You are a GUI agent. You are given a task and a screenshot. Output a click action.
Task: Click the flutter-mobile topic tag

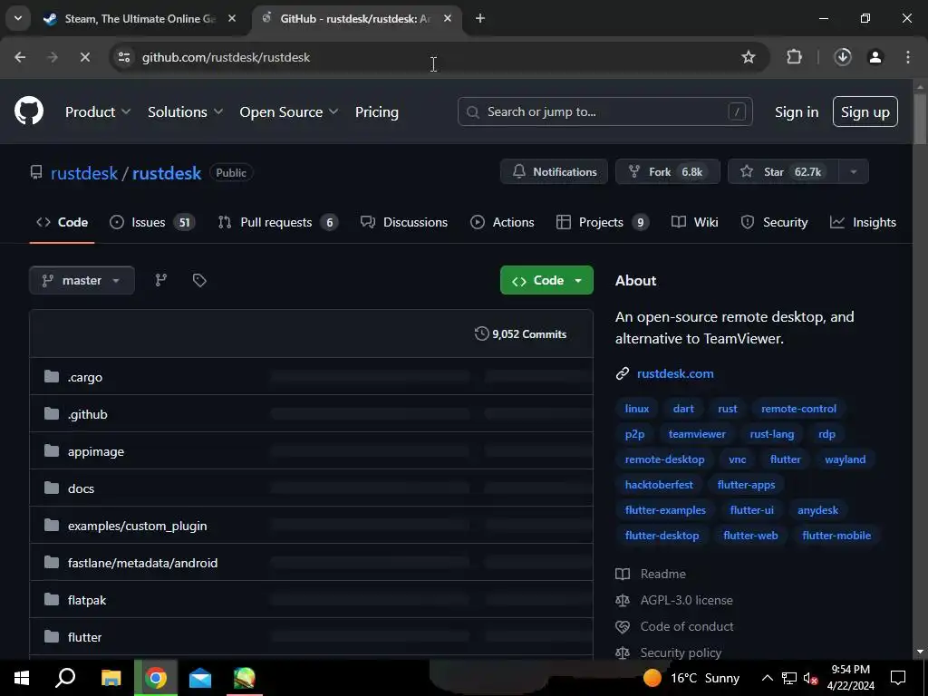click(x=836, y=536)
